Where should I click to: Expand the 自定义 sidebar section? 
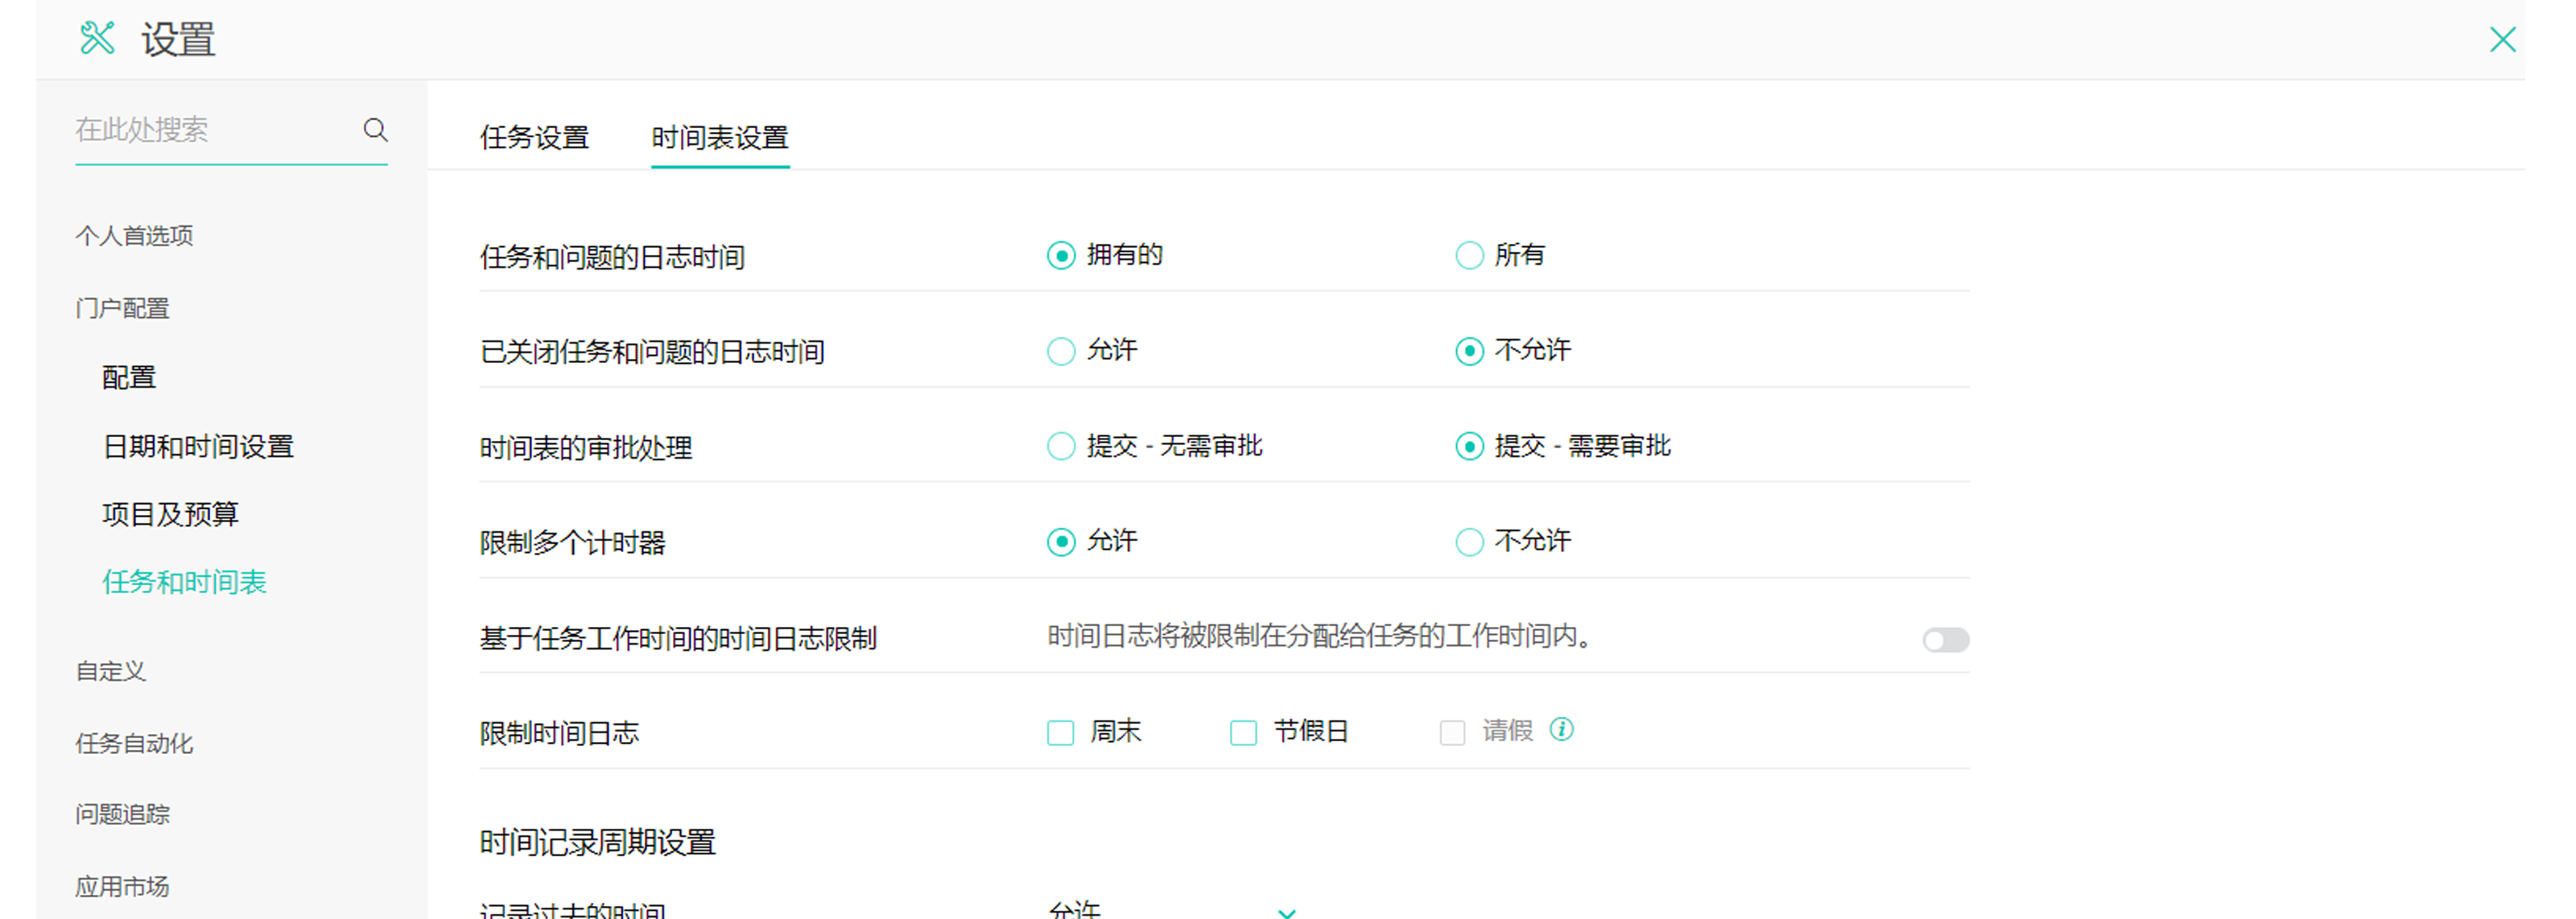click(x=110, y=671)
